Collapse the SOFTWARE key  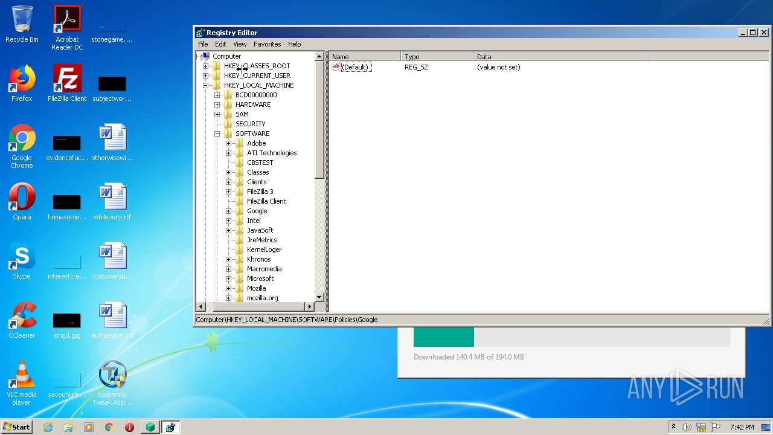[x=217, y=134]
